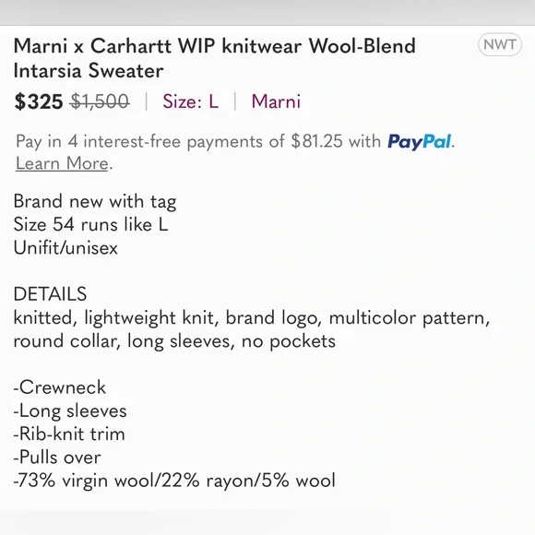
Task: Click the Brand new with tag line
Action: click(x=95, y=201)
